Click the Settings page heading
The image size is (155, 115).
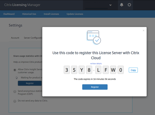tap(16, 25)
